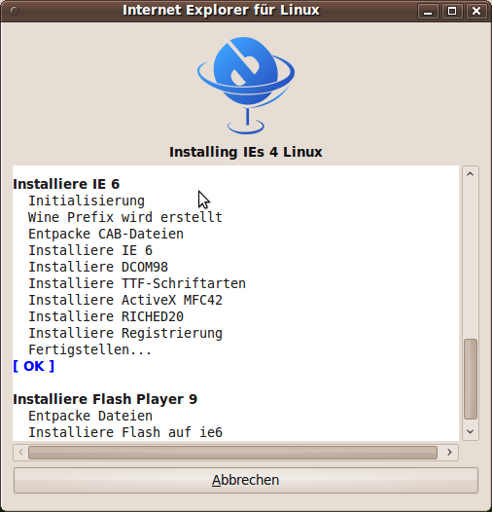The image size is (492, 512).
Task: Click the 'Installiere TTF-Schriftarten' log line
Action: (137, 283)
